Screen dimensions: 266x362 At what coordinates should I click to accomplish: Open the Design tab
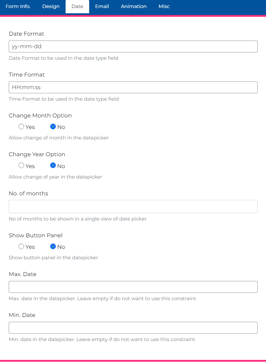51,6
